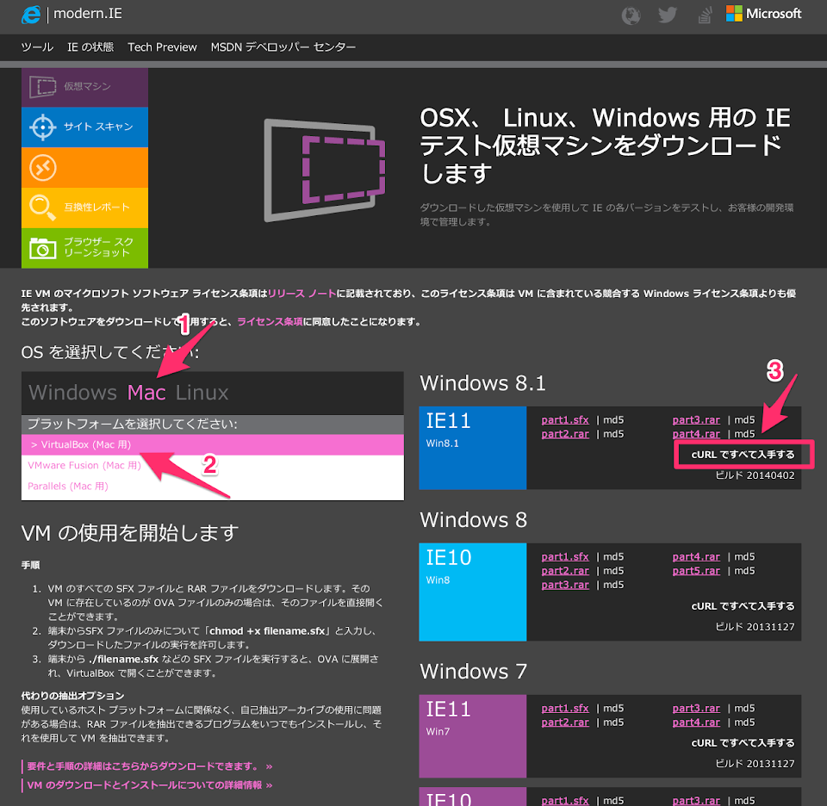Select the Linux OS tab
The width and height of the screenshot is (827, 806).
point(202,393)
